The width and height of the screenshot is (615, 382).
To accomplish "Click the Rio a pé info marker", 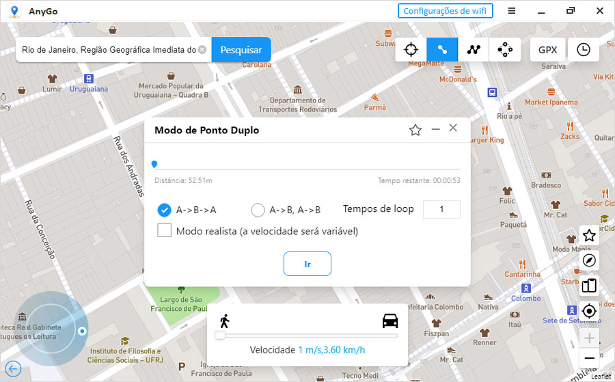I will 509,107.
